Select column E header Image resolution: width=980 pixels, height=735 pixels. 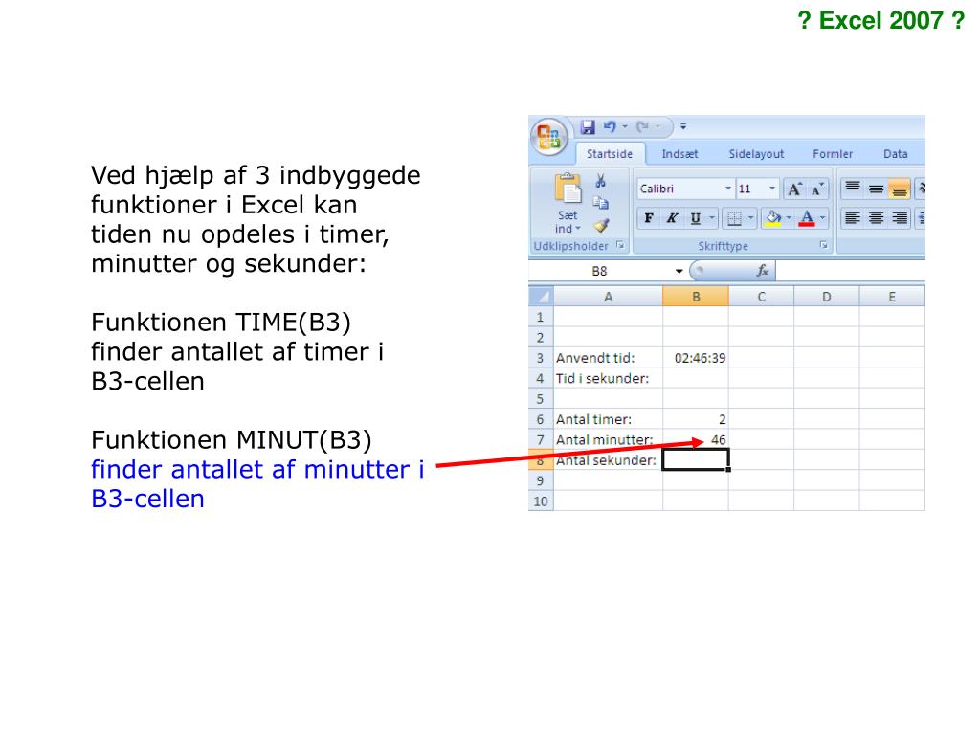pyautogui.click(x=892, y=297)
